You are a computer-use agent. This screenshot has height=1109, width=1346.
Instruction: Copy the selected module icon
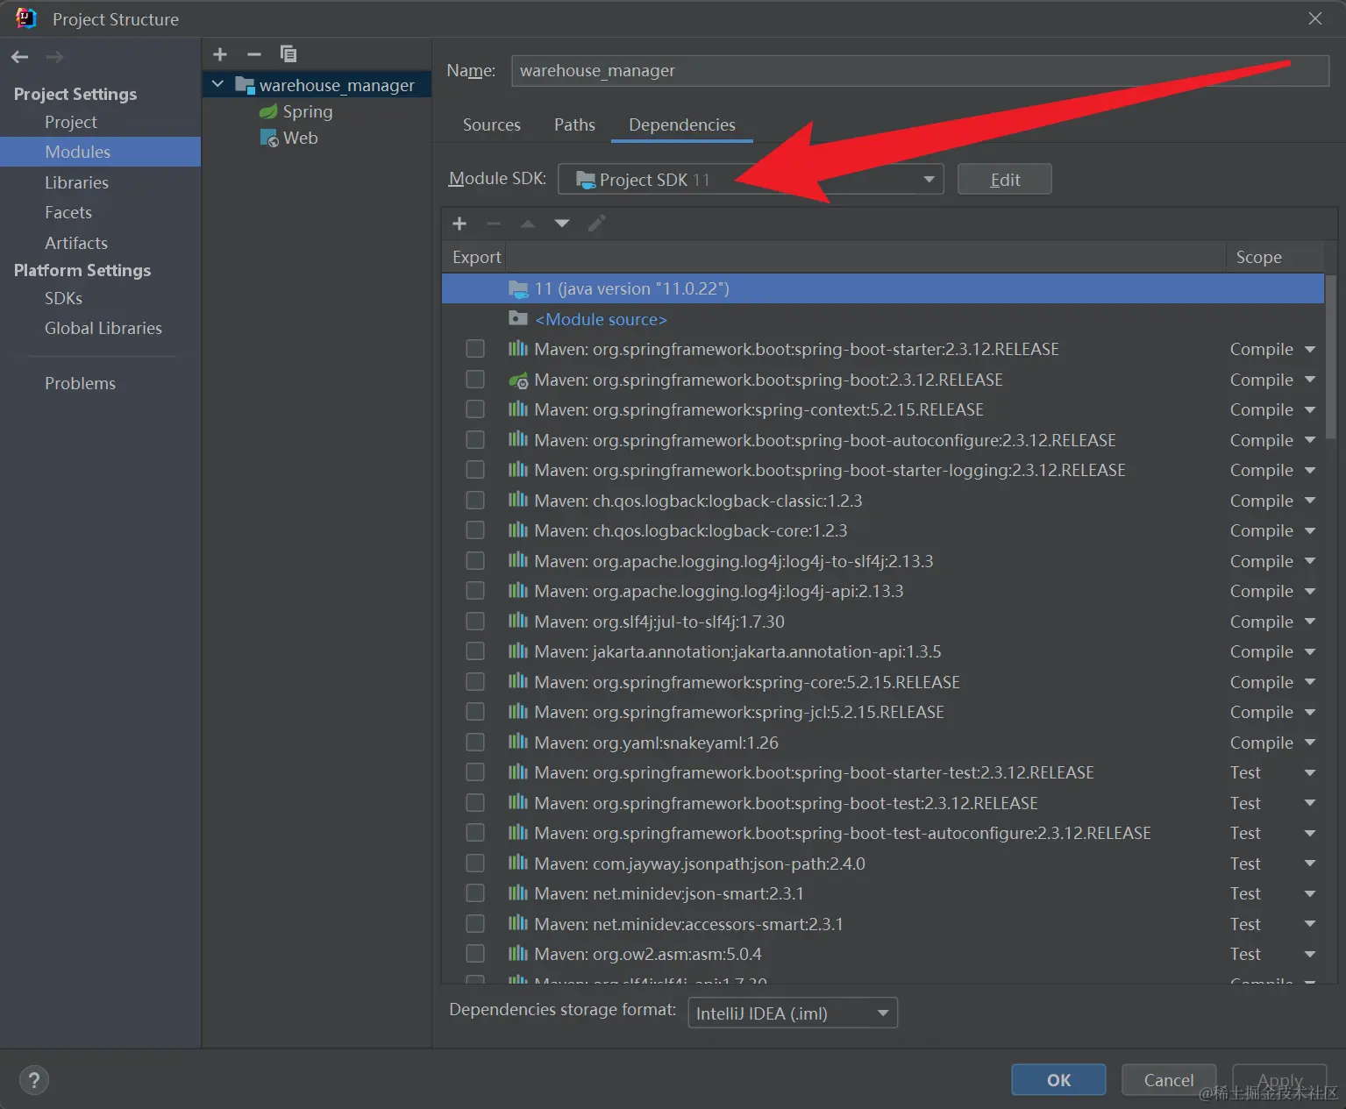(x=288, y=54)
